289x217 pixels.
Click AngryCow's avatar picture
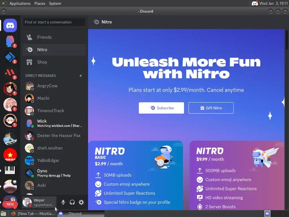(x=29, y=86)
